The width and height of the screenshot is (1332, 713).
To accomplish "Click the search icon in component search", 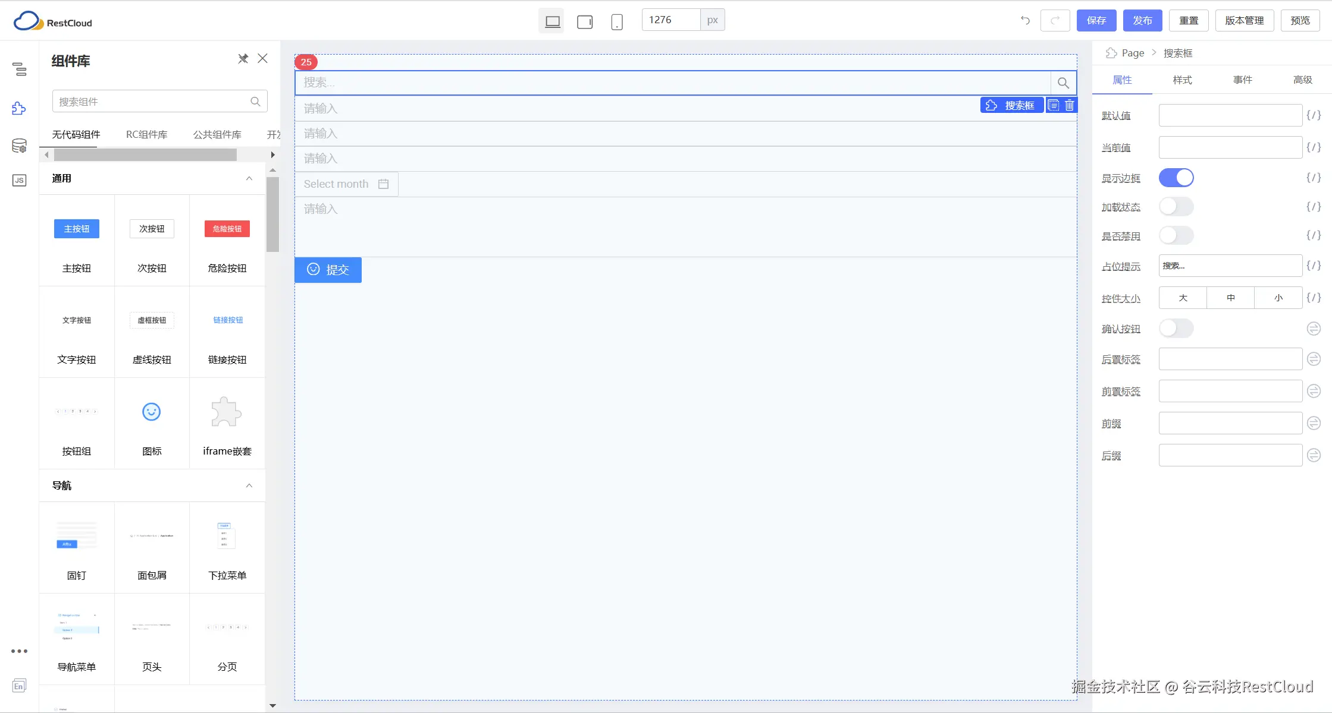I will (x=255, y=102).
